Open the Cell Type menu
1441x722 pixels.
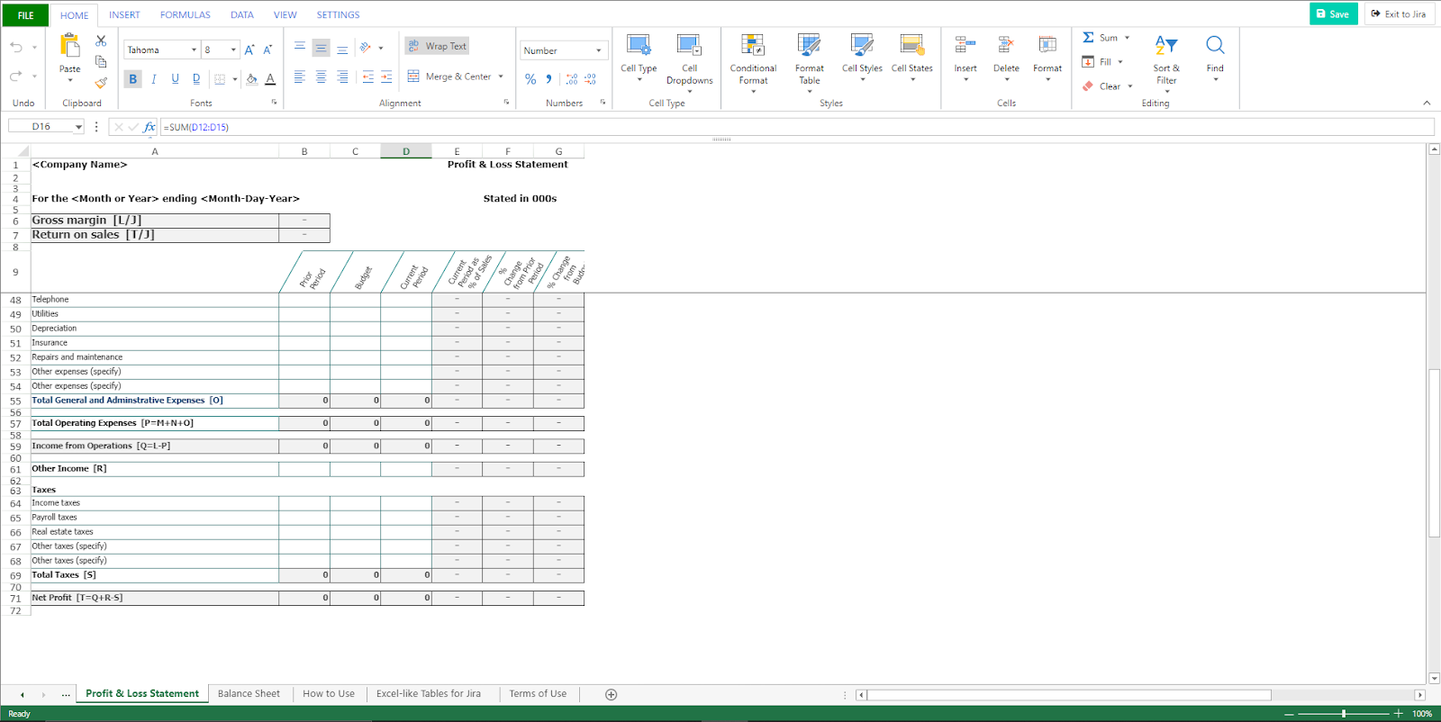(639, 58)
